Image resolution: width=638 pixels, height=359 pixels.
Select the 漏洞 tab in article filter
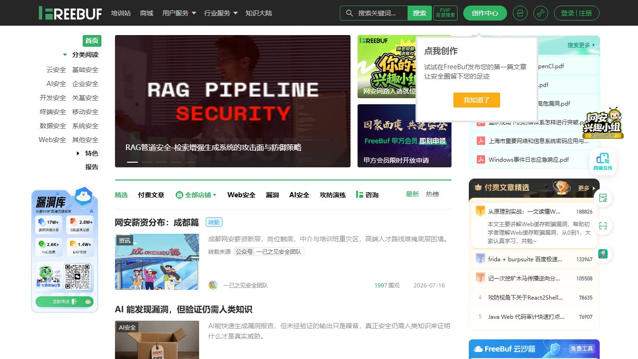coord(272,195)
